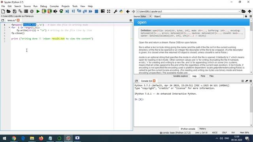Run current line debug step icon
Image resolution: width=253 pixels, height=142 pixels.
(73, 11)
